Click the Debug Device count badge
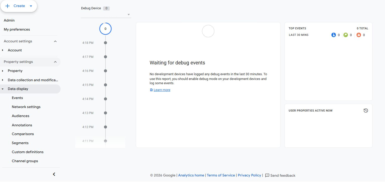The image size is (385, 195). [106, 8]
